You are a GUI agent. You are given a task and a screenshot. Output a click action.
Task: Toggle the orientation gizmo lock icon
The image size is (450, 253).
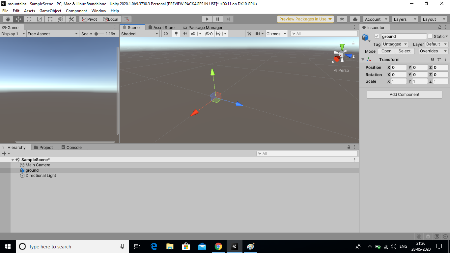[x=353, y=43]
